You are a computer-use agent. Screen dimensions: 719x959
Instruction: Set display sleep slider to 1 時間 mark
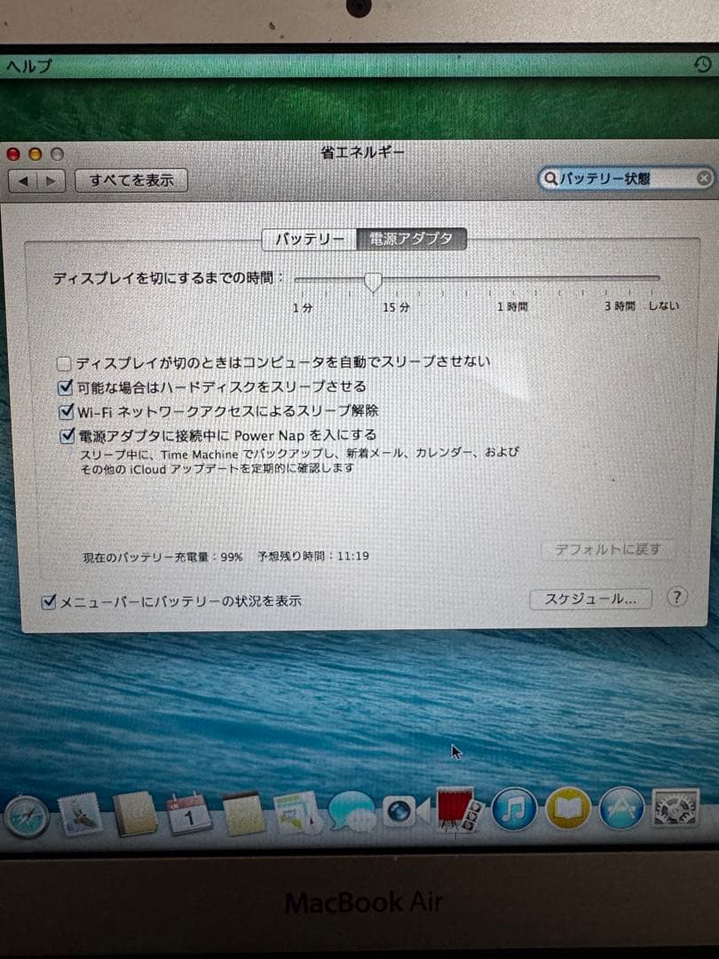(x=512, y=280)
